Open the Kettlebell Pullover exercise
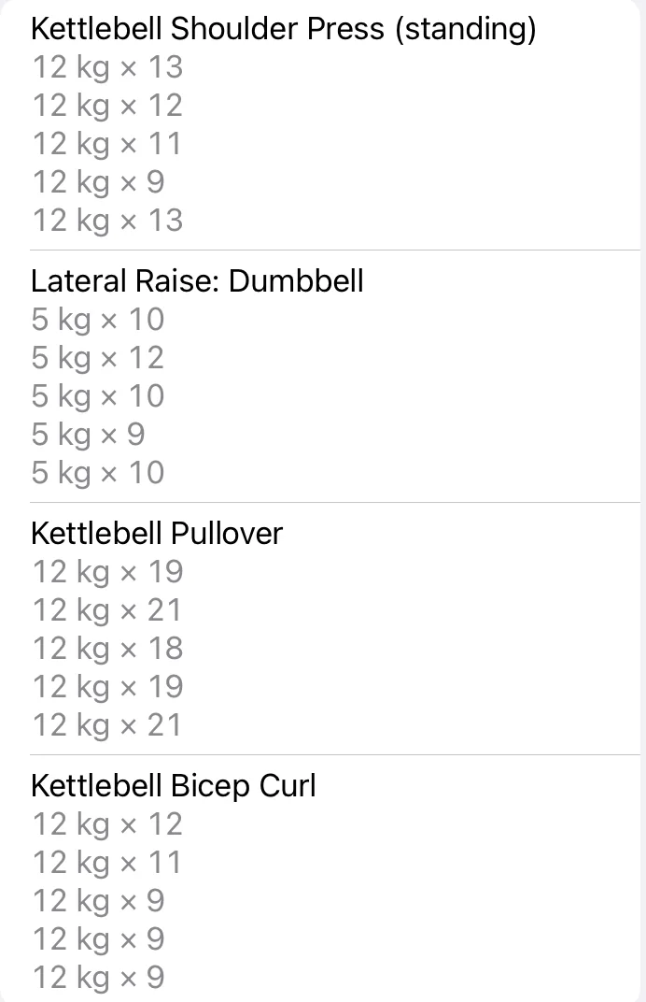646x1002 pixels. (x=157, y=534)
